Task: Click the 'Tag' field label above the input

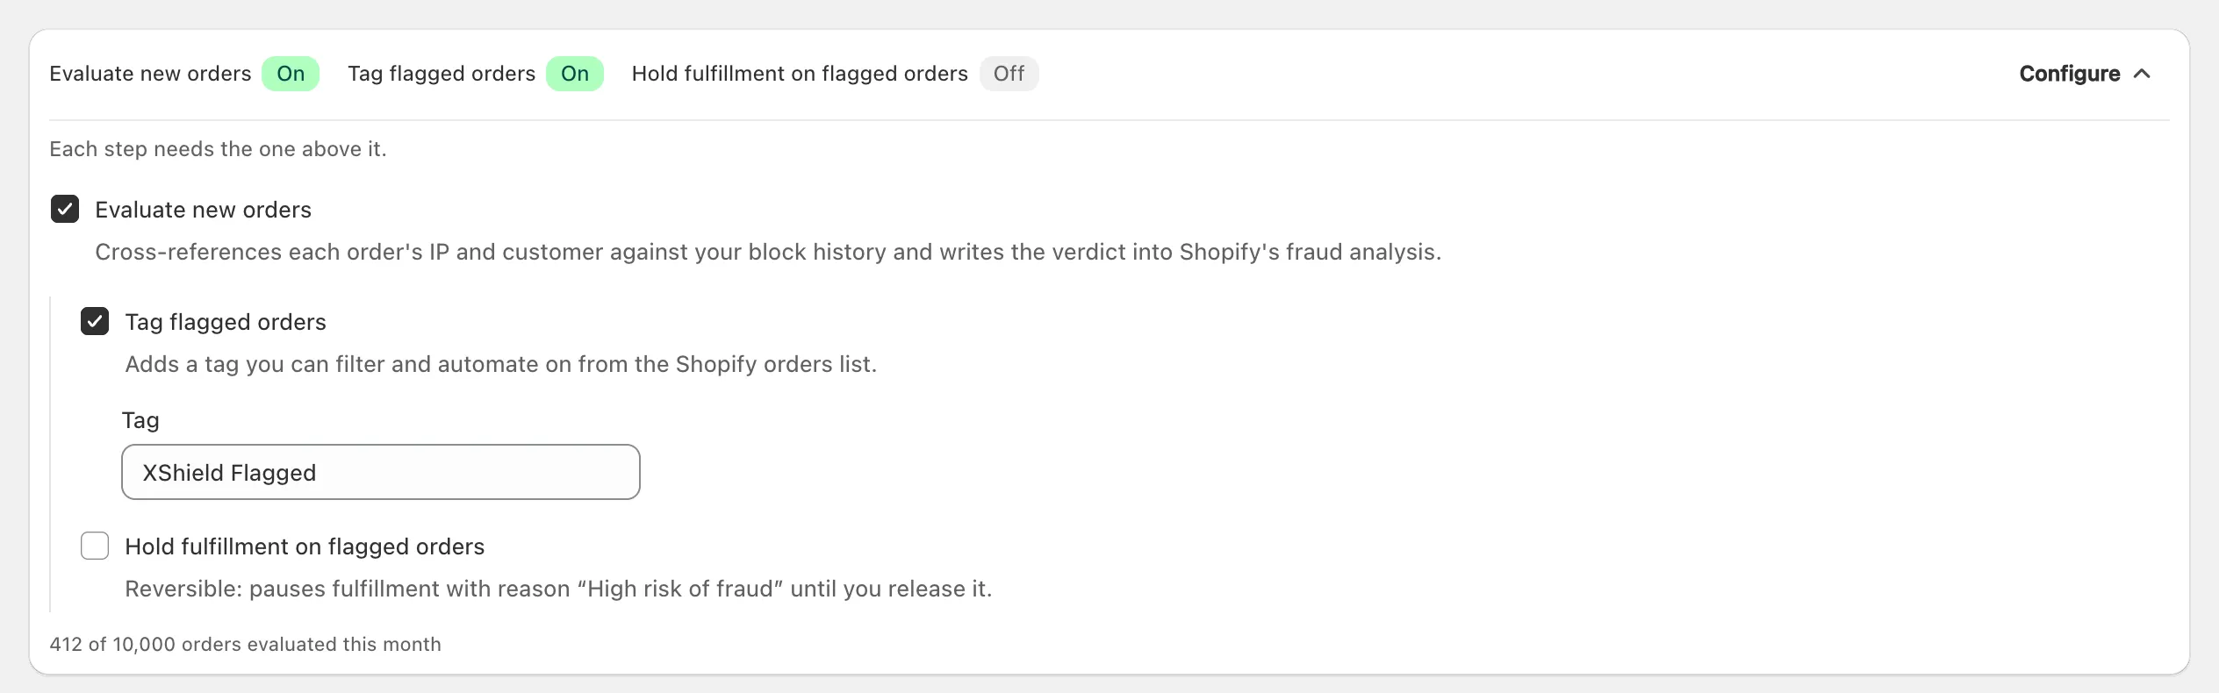Action: coord(140,420)
